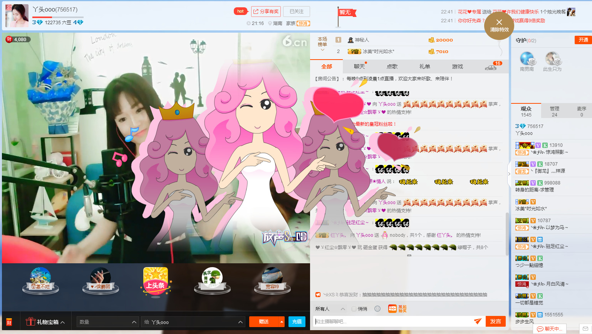The image size is (592, 334).
Task: Click the chat panel scrollbar
Action: (x=507, y=233)
